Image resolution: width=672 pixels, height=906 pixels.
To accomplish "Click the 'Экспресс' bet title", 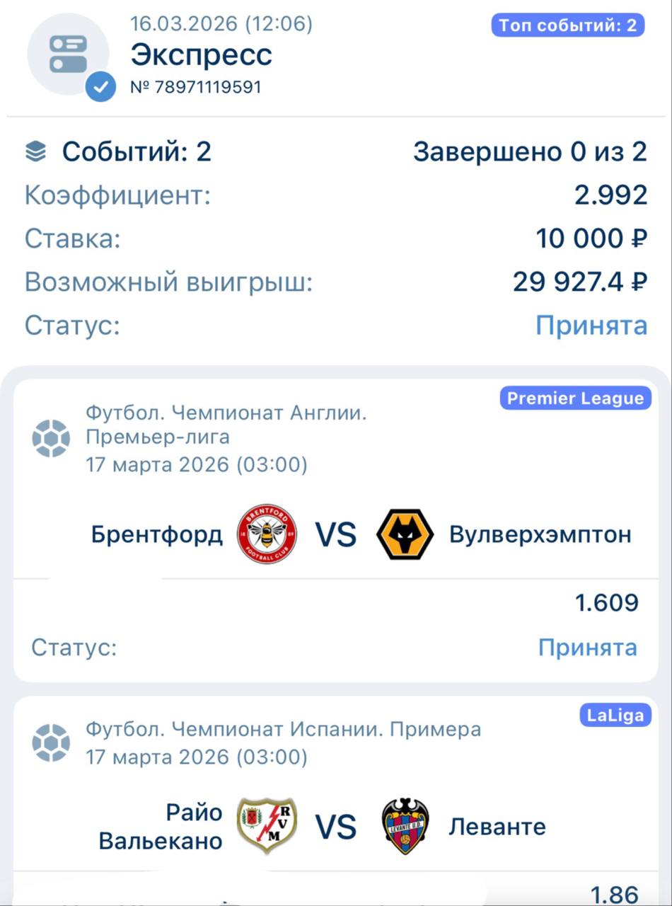I will point(202,55).
